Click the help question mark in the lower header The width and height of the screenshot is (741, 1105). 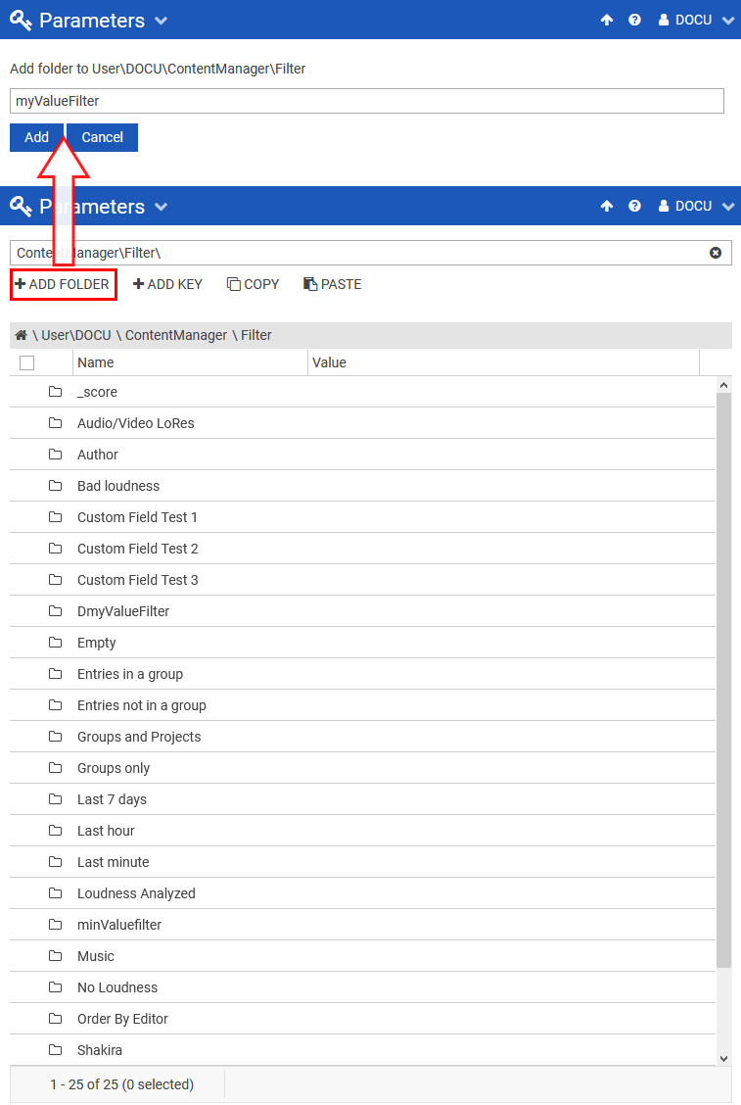pyautogui.click(x=634, y=206)
